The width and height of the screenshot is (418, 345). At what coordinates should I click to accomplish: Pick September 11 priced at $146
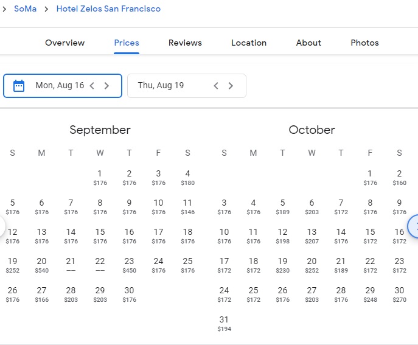187,206
